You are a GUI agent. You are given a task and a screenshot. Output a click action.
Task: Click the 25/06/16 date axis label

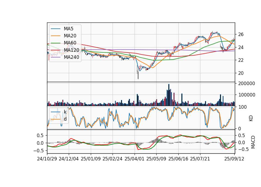(x=178, y=159)
